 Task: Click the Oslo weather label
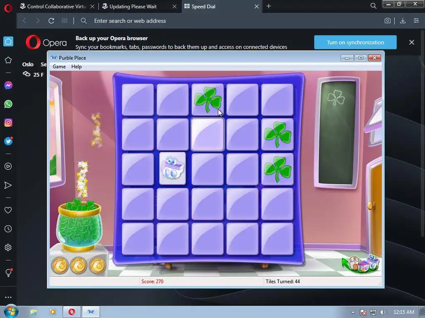point(28,64)
